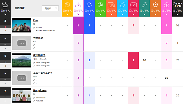The image size is (183, 104).
Task: Sort by the teal karaoke column
Action: pos(144,12)
